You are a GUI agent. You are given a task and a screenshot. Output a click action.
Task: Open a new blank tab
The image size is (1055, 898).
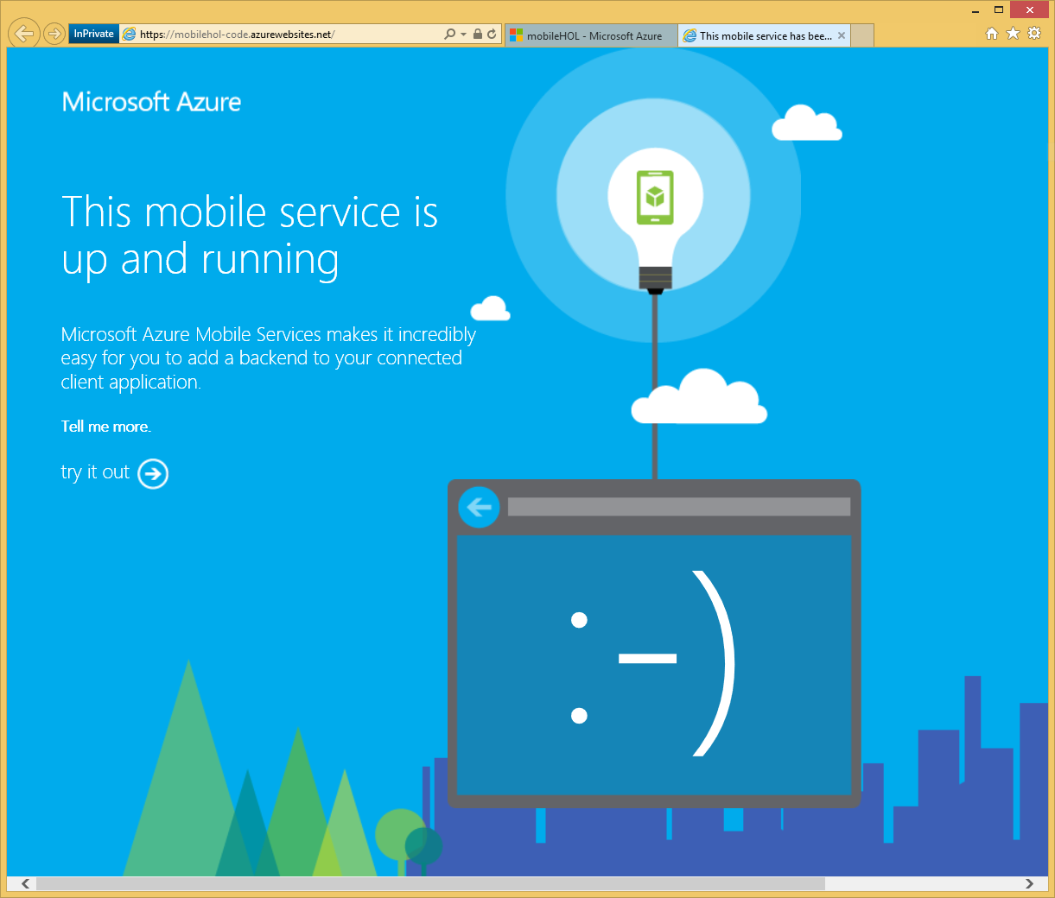[x=862, y=35]
